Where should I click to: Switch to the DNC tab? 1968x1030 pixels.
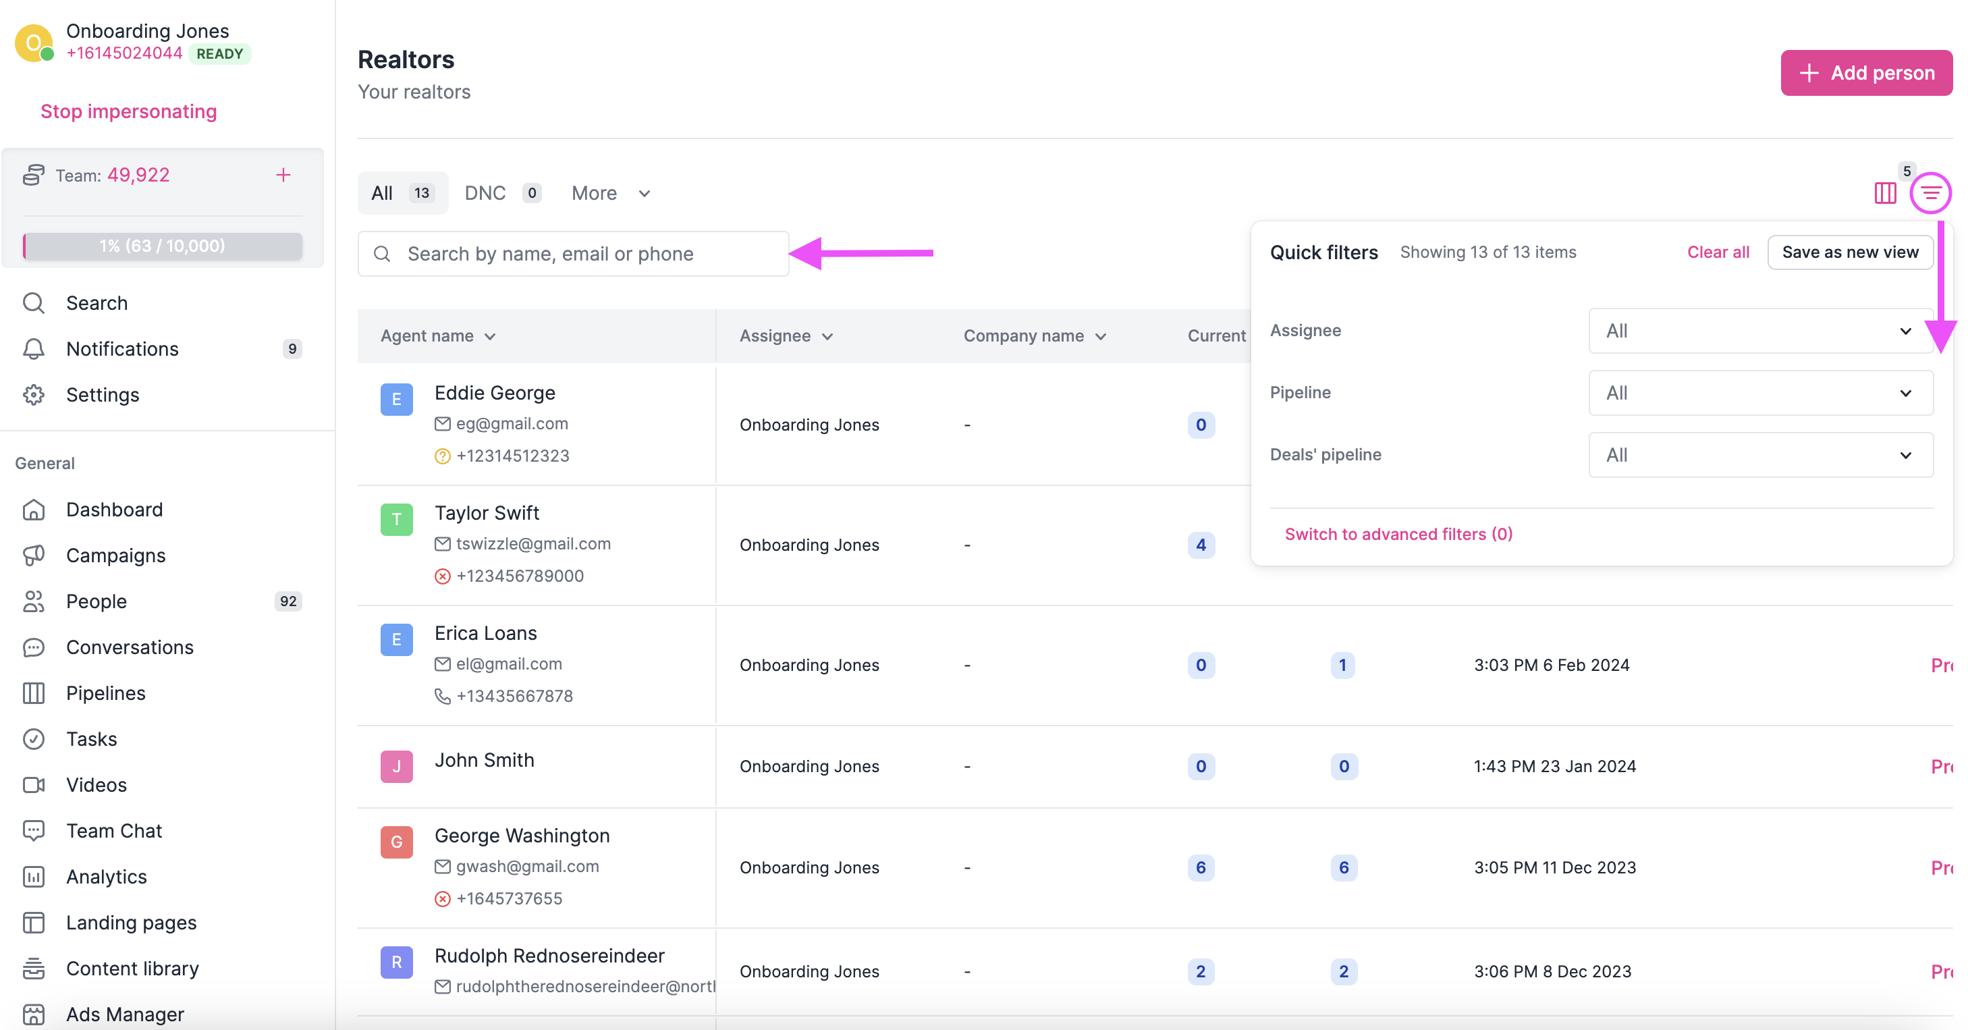click(501, 192)
